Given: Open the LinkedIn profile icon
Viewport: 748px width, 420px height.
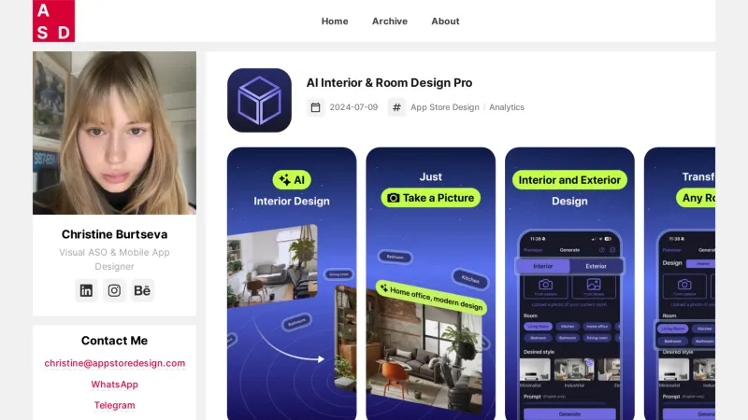Looking at the screenshot, I should (86, 290).
